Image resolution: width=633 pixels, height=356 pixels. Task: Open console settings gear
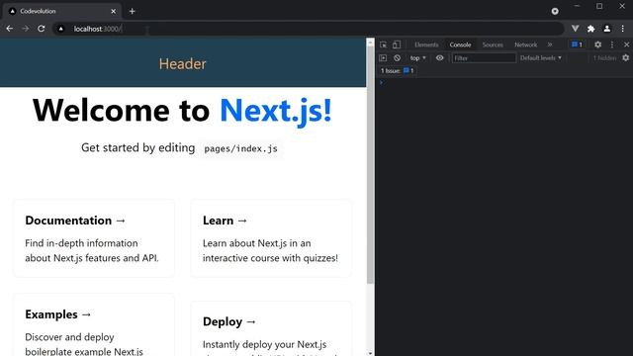(x=626, y=58)
